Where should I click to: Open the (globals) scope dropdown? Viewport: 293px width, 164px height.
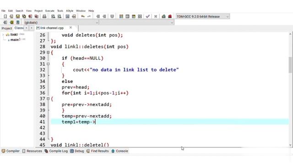tap(61, 22)
